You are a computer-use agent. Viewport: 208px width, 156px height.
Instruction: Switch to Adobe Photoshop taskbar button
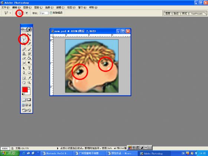click(x=154, y=153)
